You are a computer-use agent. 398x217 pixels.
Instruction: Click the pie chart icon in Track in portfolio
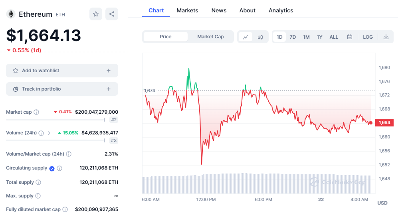point(16,89)
